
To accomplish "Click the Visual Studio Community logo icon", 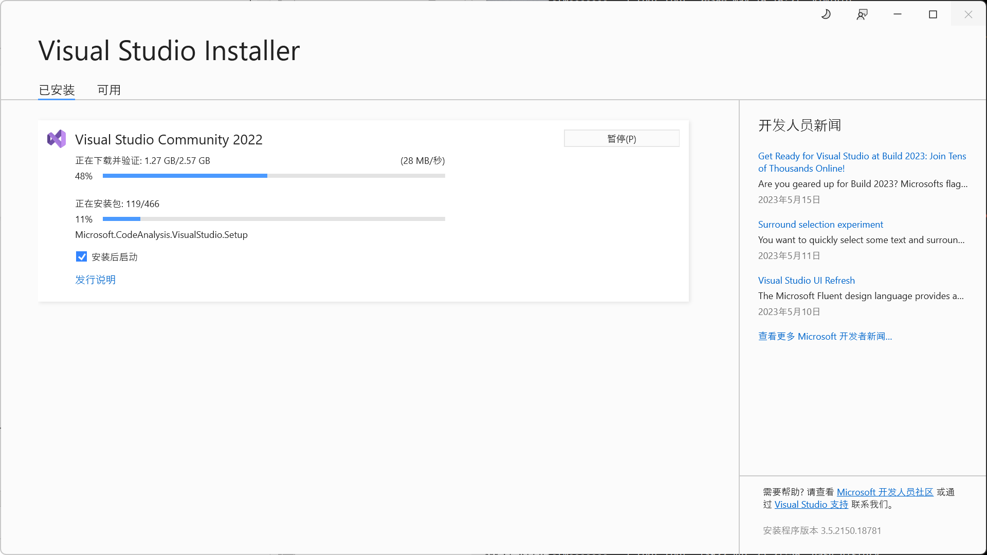I will [x=57, y=139].
